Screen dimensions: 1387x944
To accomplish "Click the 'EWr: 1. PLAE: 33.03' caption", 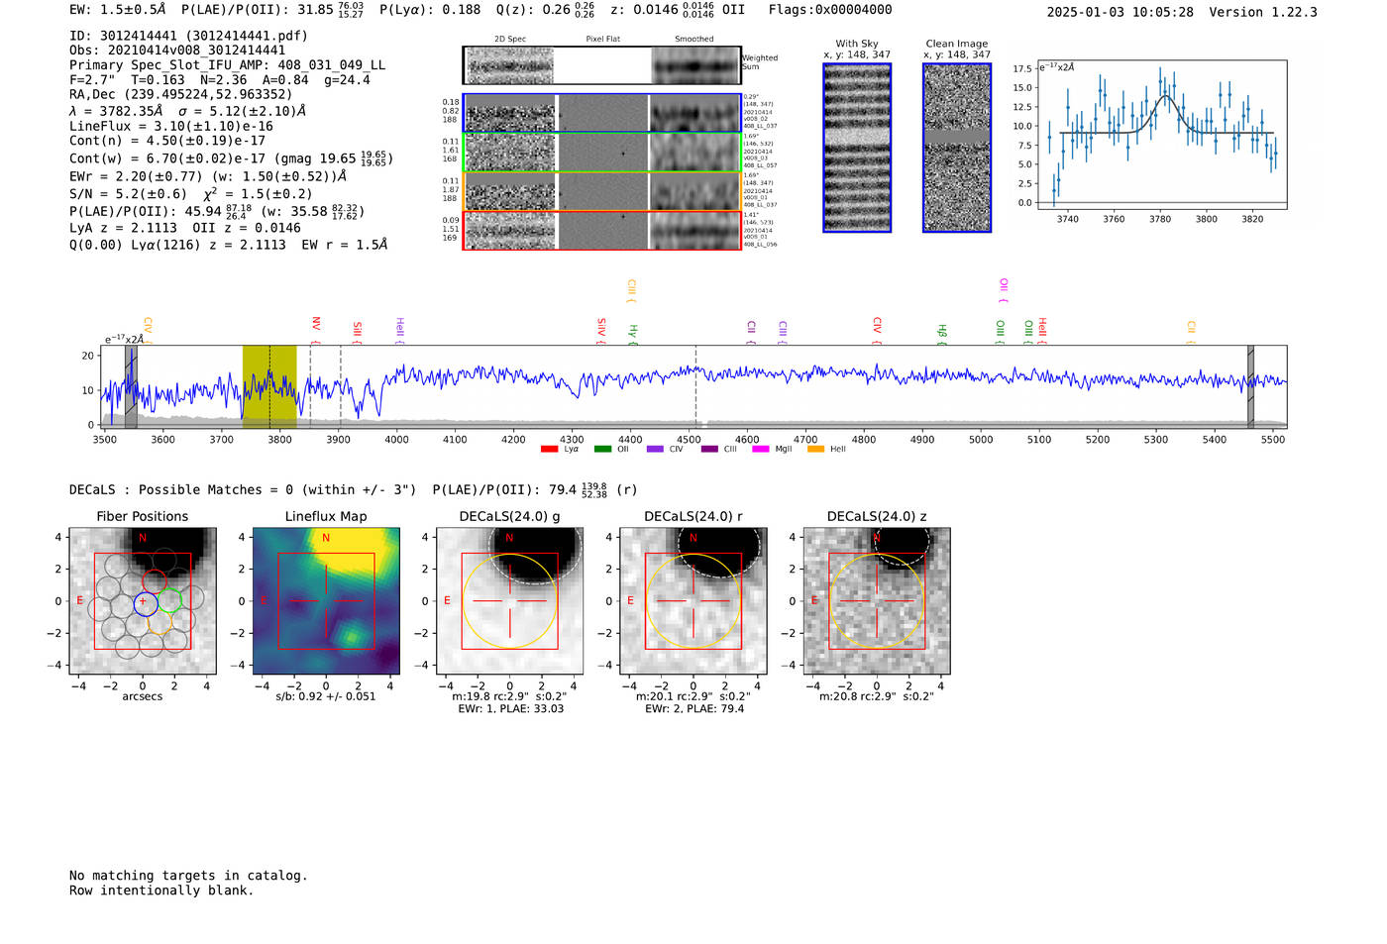I will pyautogui.click(x=510, y=709).
